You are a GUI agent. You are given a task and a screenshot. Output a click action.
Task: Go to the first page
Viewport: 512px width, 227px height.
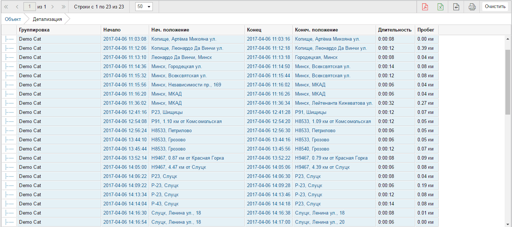(x=6, y=7)
